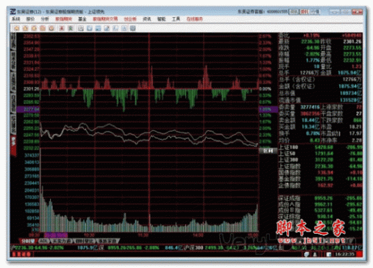This screenshot has height=268, width=373.
Task: Click the small gray button right of the chart
Action: point(268,151)
